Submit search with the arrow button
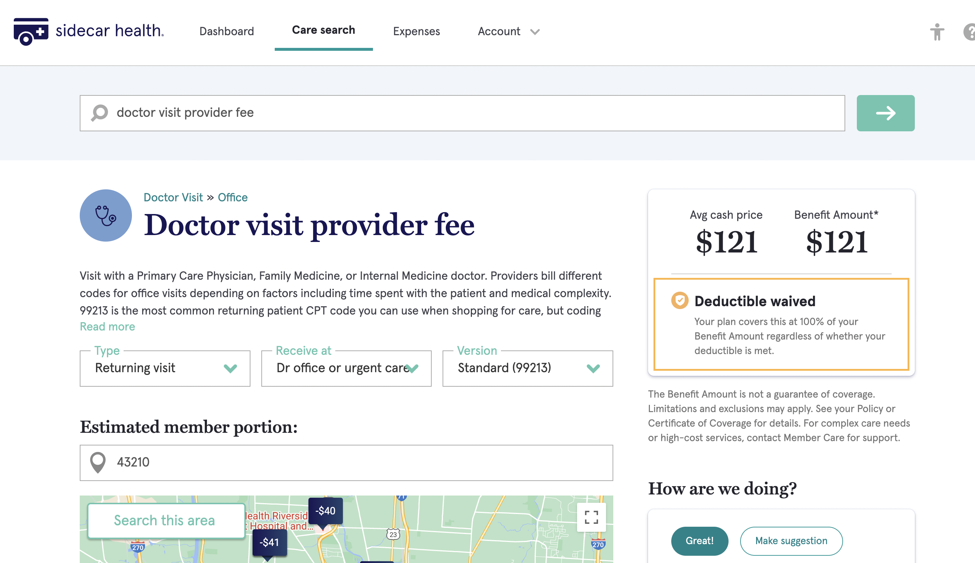The image size is (975, 563). tap(885, 113)
